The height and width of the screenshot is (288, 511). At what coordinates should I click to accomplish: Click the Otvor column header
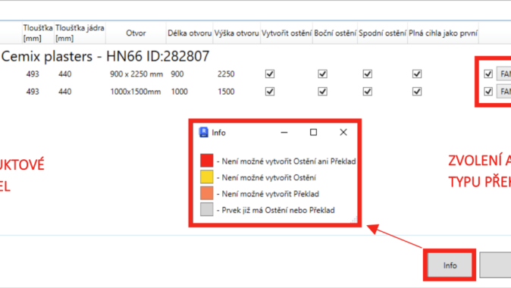coord(136,33)
